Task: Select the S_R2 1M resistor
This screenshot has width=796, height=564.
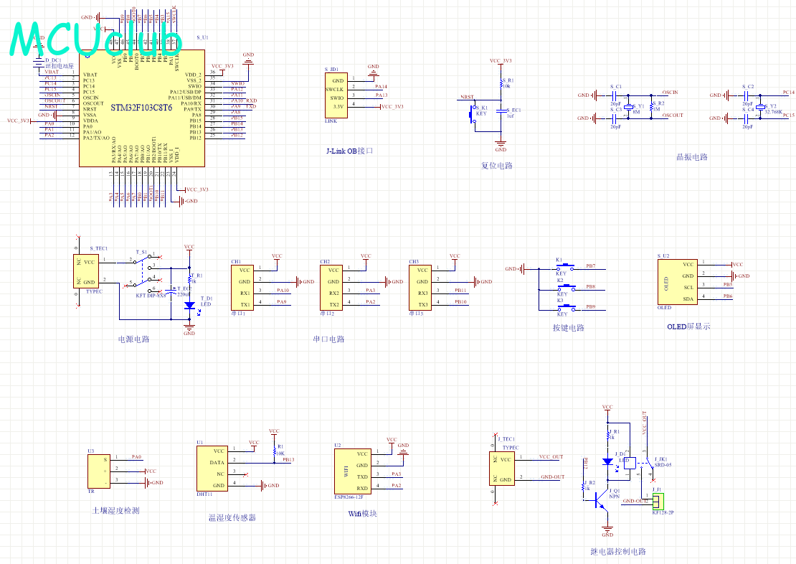Action: pos(652,107)
